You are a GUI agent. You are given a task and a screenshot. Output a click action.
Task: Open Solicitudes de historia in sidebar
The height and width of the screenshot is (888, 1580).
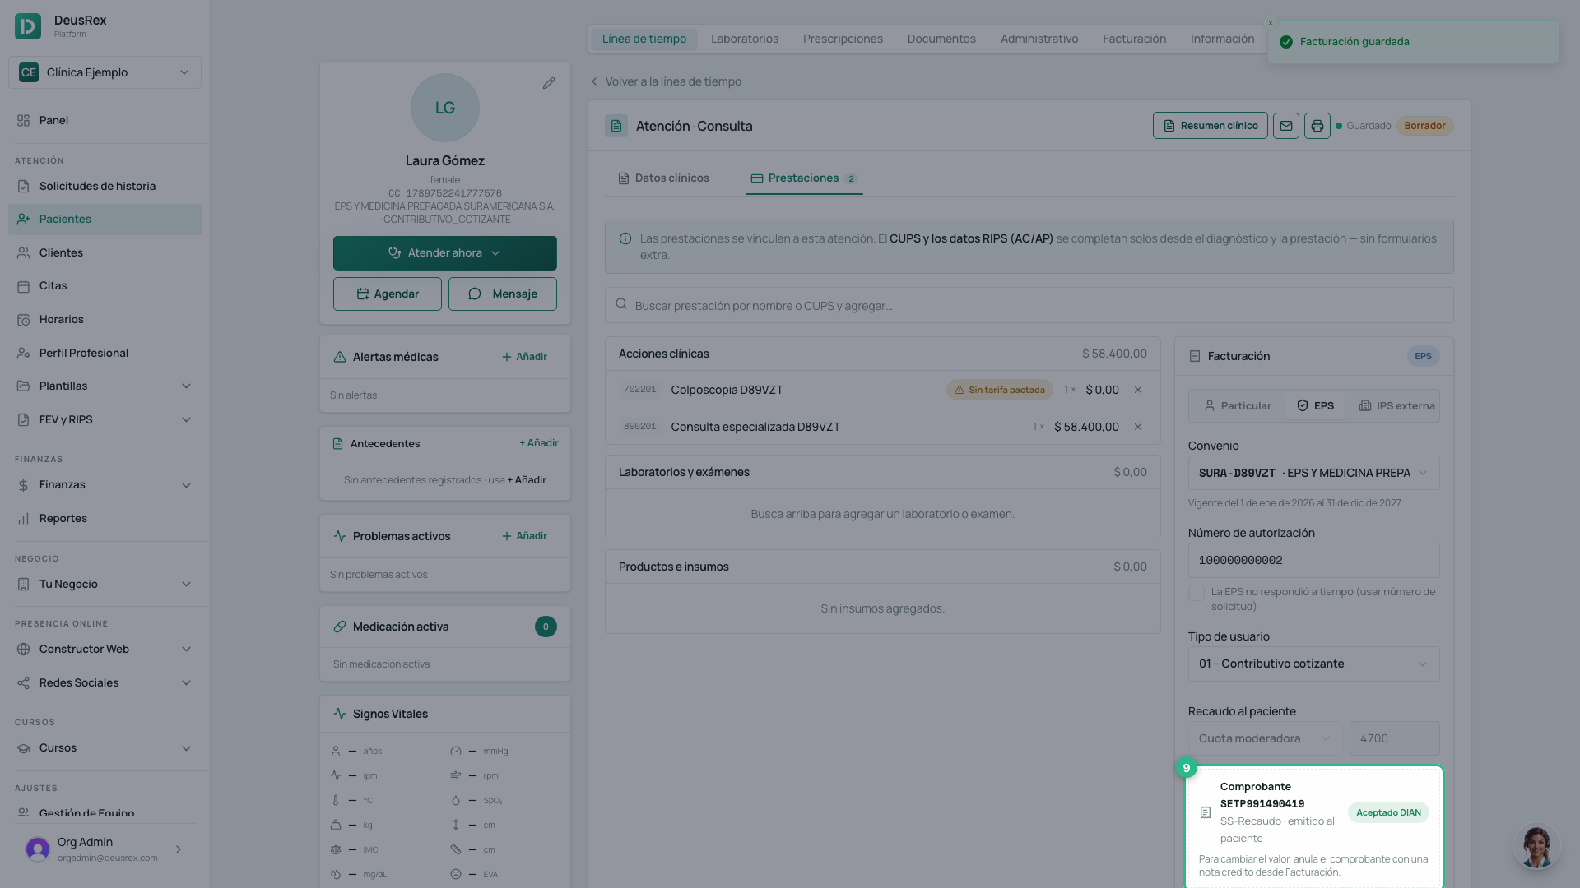(x=105, y=186)
